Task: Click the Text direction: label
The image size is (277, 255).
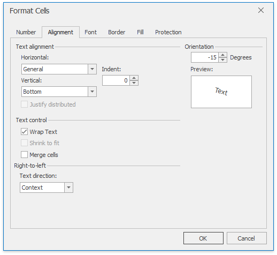Action: click(x=38, y=176)
